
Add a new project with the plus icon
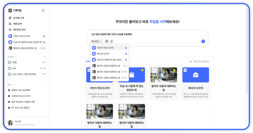coord(45,57)
